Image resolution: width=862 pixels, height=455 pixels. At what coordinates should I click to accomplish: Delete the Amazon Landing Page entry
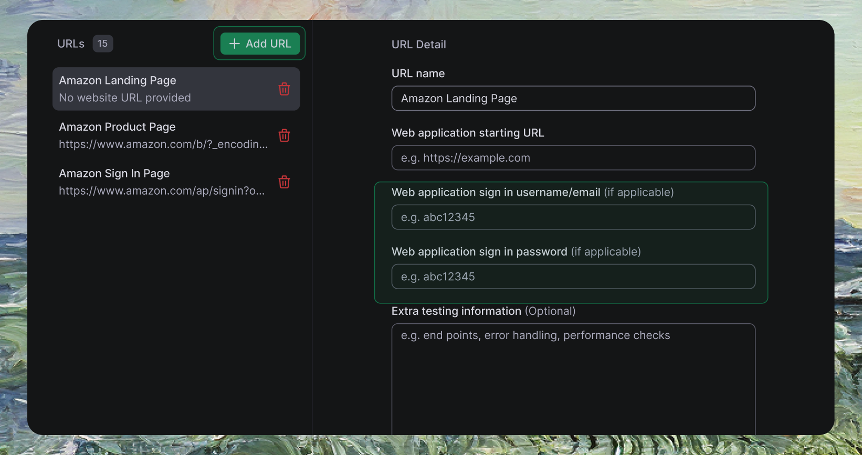click(x=285, y=89)
